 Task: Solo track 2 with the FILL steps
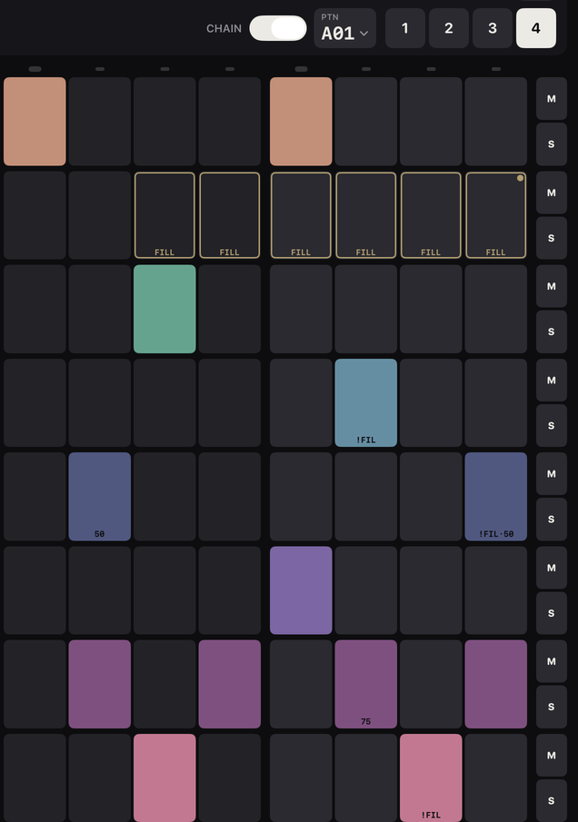(x=552, y=238)
